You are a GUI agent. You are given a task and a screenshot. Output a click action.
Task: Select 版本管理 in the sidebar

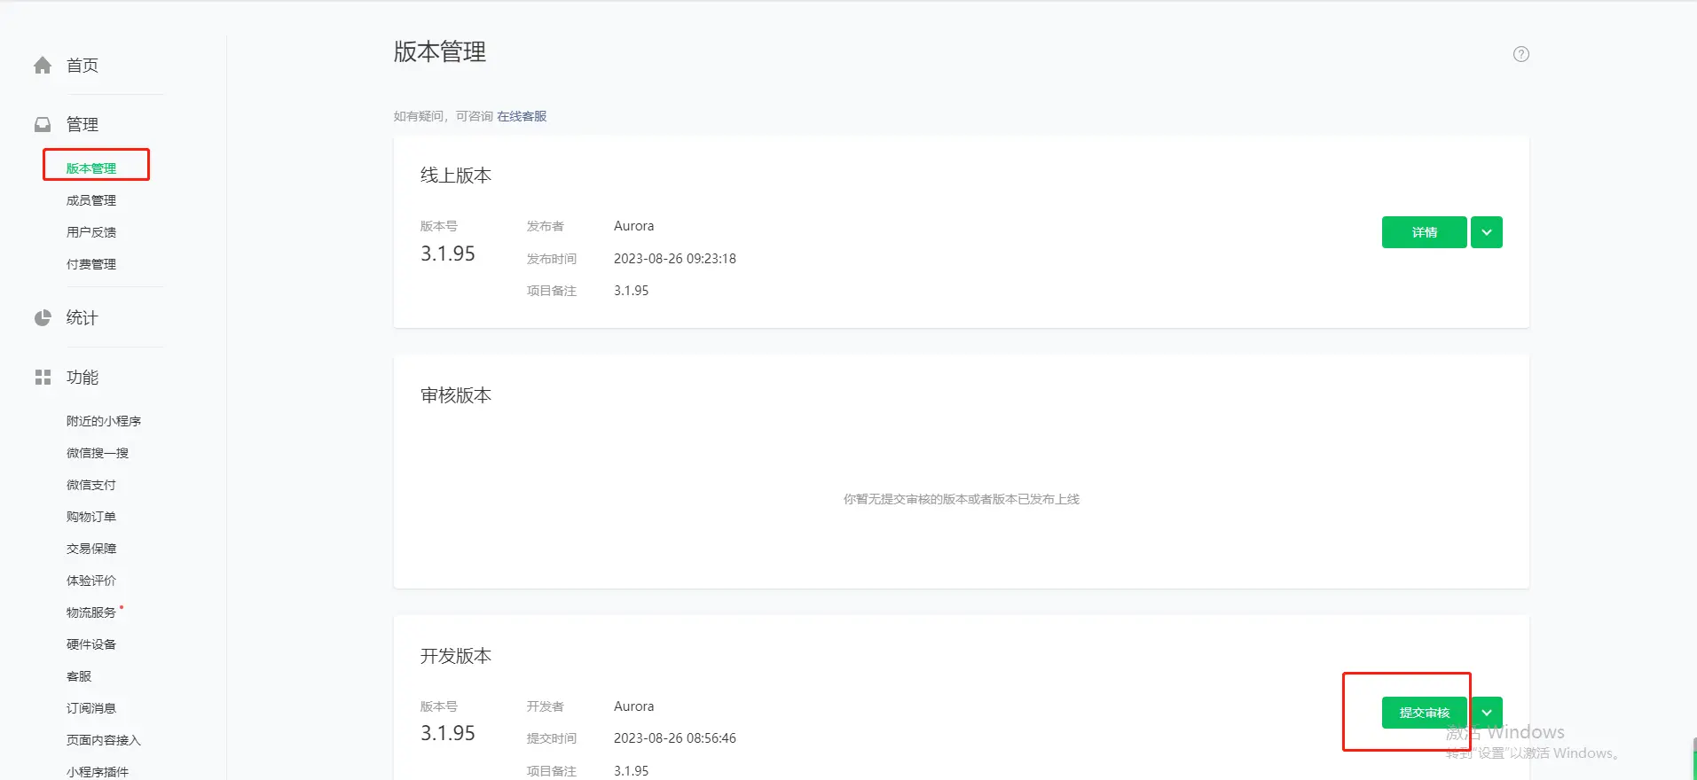click(91, 168)
